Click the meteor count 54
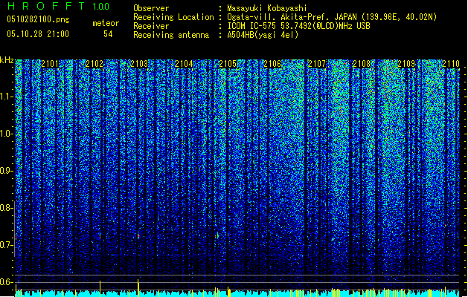This screenshot has width=468, height=297. tap(108, 34)
